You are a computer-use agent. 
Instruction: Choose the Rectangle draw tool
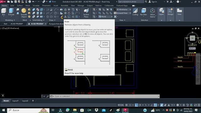pos(51,17)
